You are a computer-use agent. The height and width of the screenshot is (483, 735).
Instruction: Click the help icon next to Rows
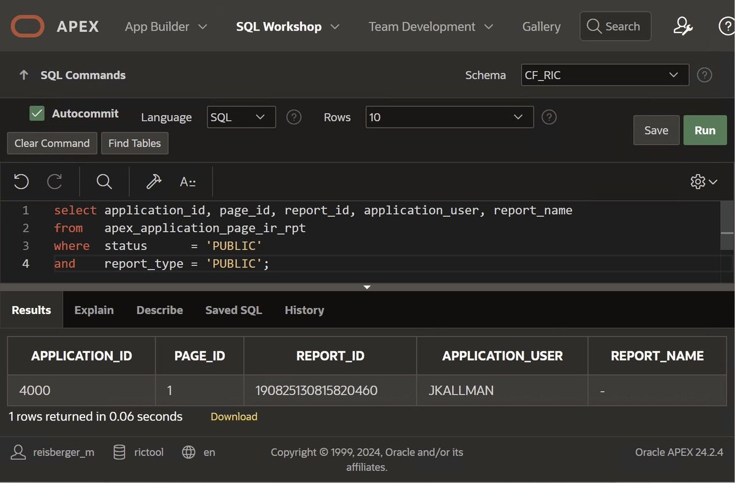coord(549,117)
